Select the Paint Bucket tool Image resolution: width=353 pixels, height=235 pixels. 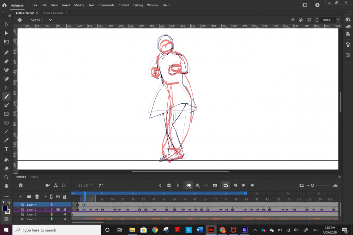(x=6, y=159)
